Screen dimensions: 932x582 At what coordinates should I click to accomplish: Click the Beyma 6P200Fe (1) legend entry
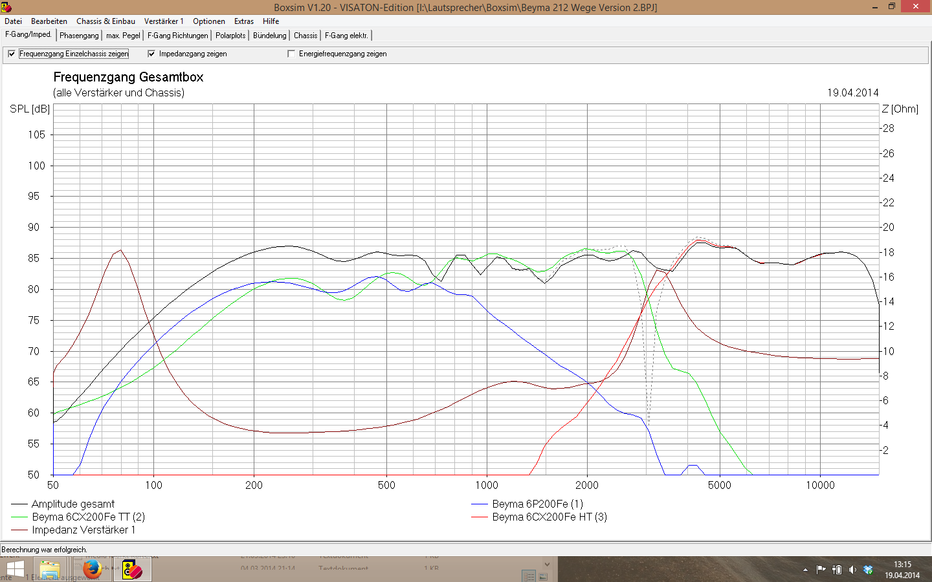[x=537, y=504]
